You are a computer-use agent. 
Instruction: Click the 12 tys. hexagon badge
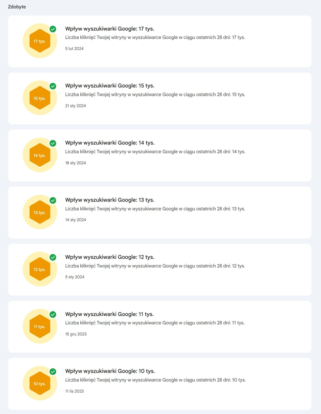point(40,269)
